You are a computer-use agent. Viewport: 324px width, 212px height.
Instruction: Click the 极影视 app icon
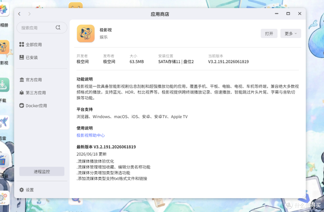pyautogui.click(x=86, y=34)
